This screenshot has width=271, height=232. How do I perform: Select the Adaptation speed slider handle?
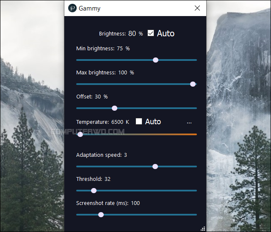[x=155, y=166]
